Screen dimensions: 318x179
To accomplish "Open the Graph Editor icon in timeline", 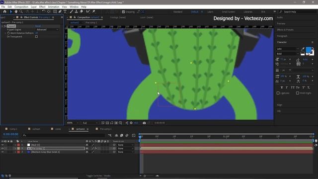I will pyautogui.click(x=134, y=135).
